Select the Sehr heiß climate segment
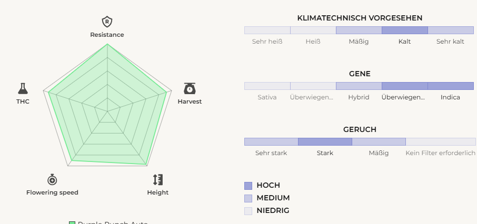 click(267, 30)
